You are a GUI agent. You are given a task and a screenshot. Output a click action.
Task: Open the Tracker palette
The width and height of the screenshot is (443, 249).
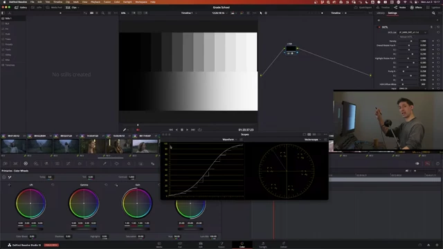click(129, 163)
